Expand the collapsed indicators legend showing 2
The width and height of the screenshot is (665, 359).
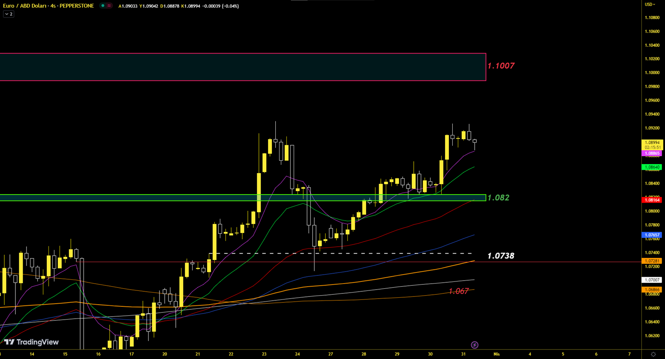coord(9,14)
